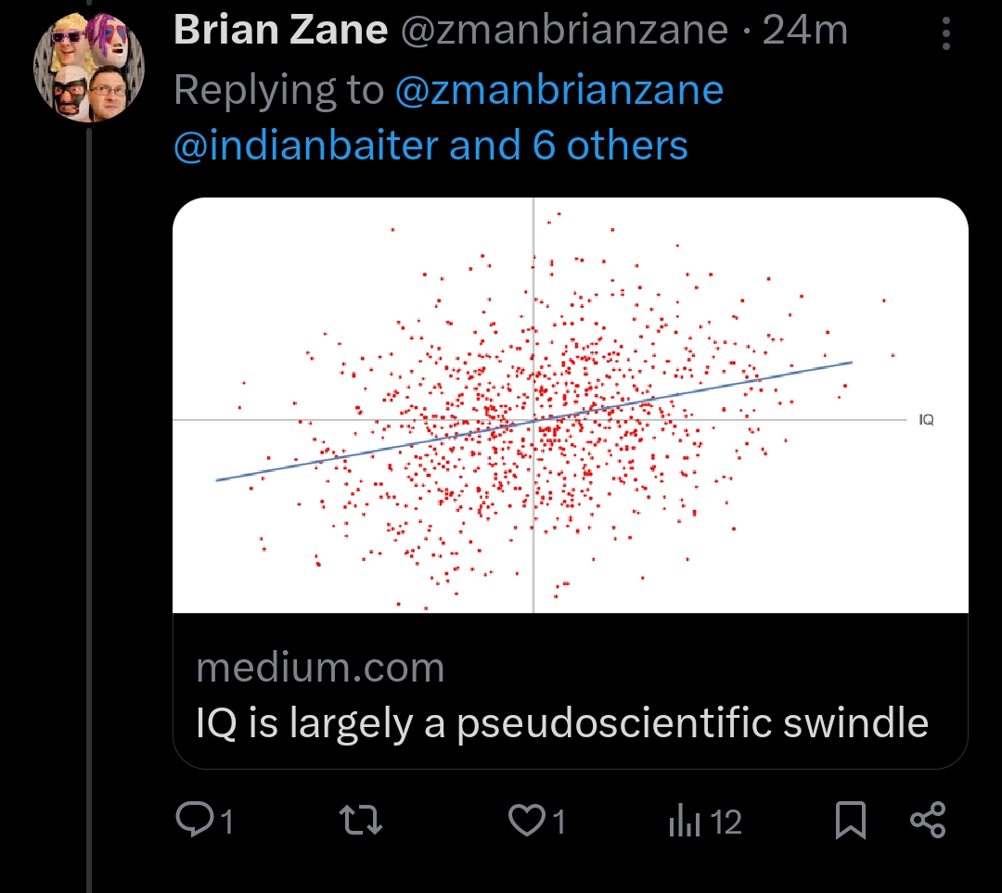Screen dimensions: 1002x893
Task: Click the blue @zmanbrianzane mention link
Action: (x=559, y=90)
